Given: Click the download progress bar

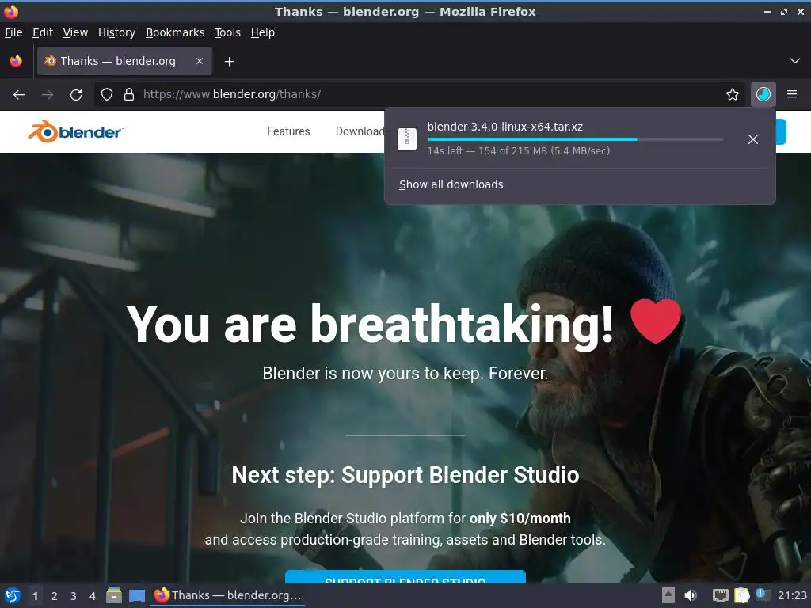Looking at the screenshot, I should [575, 139].
